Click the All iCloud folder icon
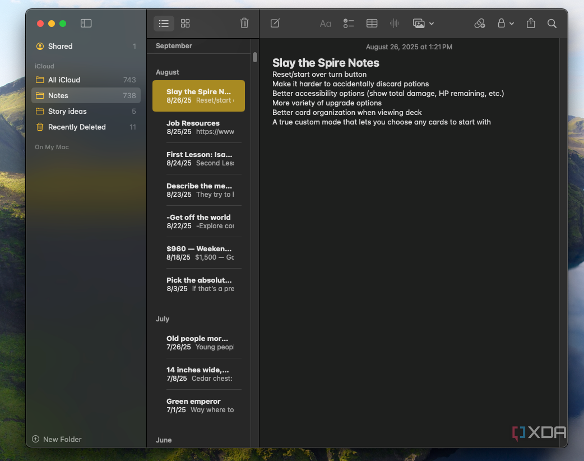The height and width of the screenshot is (461, 584). tap(40, 80)
